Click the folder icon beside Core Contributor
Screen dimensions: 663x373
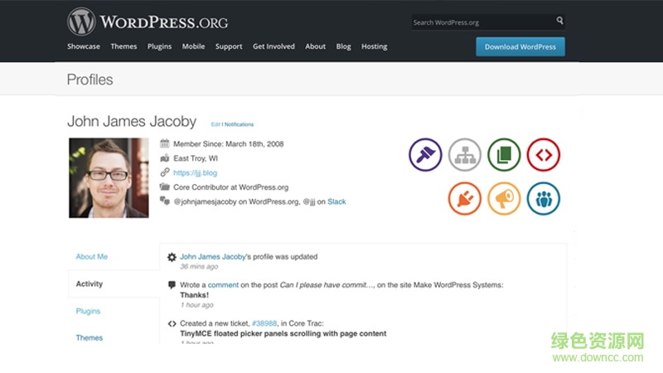click(x=164, y=187)
